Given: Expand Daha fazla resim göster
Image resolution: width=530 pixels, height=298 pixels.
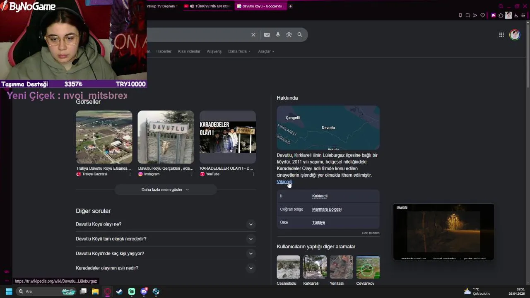Looking at the screenshot, I should 165,190.
